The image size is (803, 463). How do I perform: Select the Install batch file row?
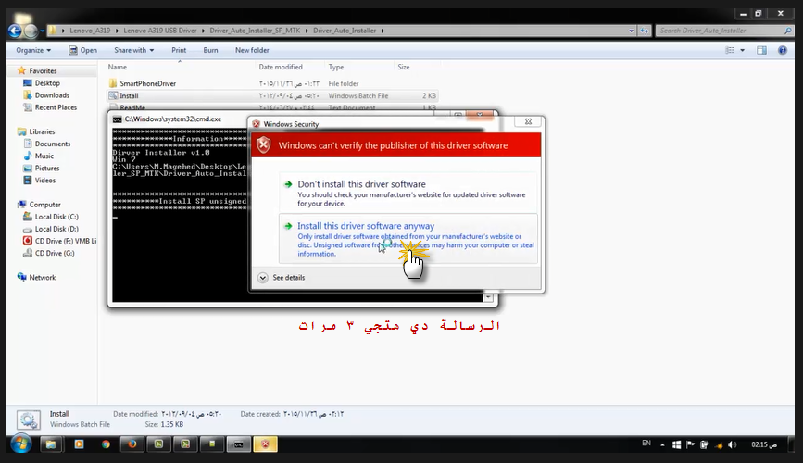[x=271, y=95]
